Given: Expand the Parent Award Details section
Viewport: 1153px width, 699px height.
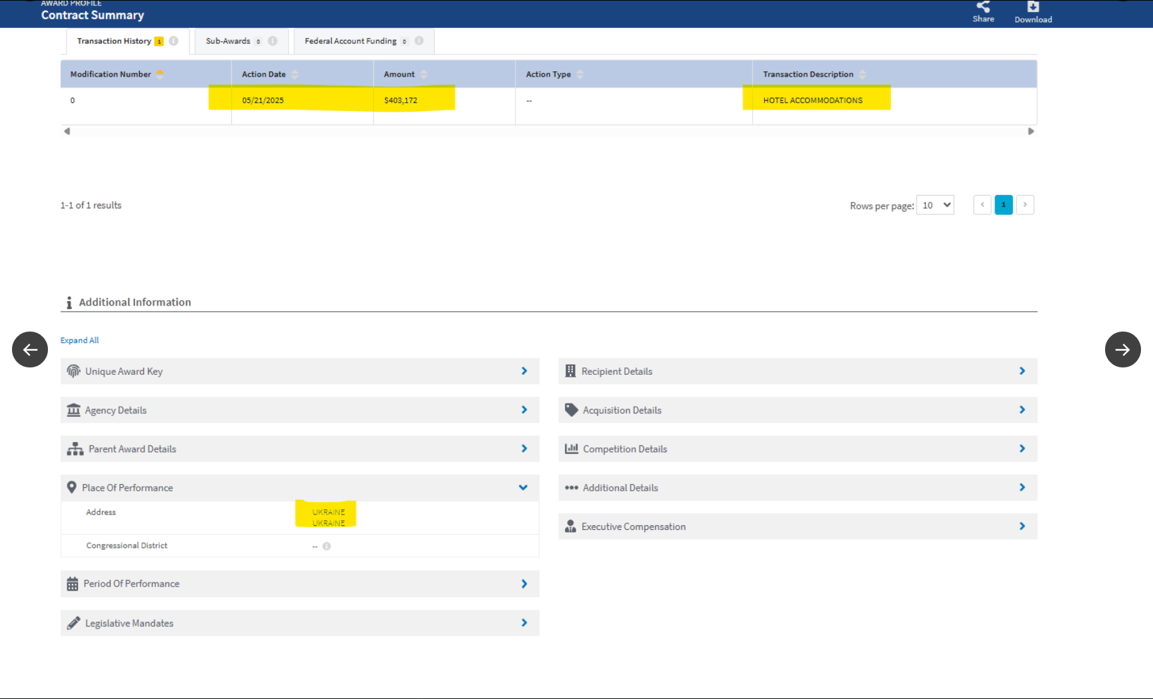Looking at the screenshot, I should [300, 449].
